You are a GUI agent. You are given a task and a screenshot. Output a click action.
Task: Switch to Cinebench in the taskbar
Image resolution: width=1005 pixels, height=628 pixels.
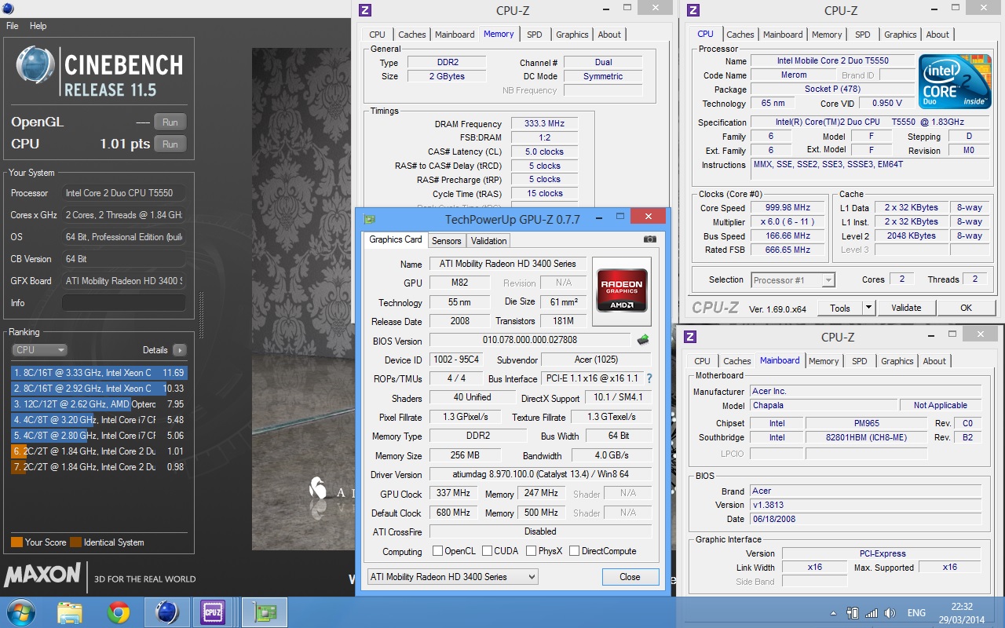(x=166, y=612)
